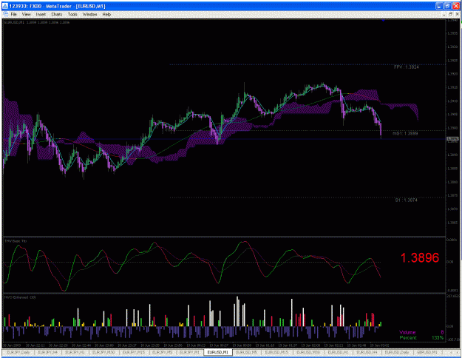
Task: Minimize the inner EURUSD chart window
Action: click(444, 14)
